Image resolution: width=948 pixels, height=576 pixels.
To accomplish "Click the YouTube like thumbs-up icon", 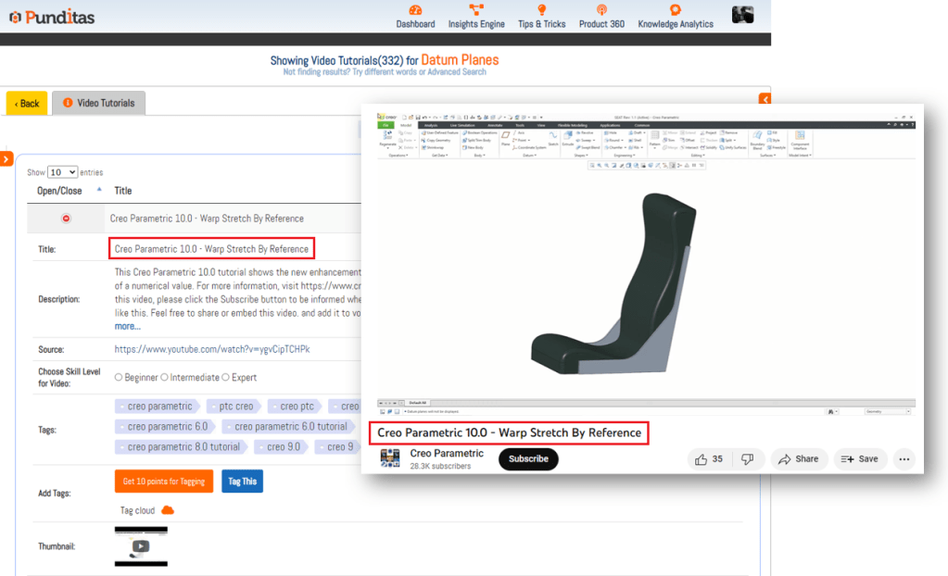I will pos(702,459).
